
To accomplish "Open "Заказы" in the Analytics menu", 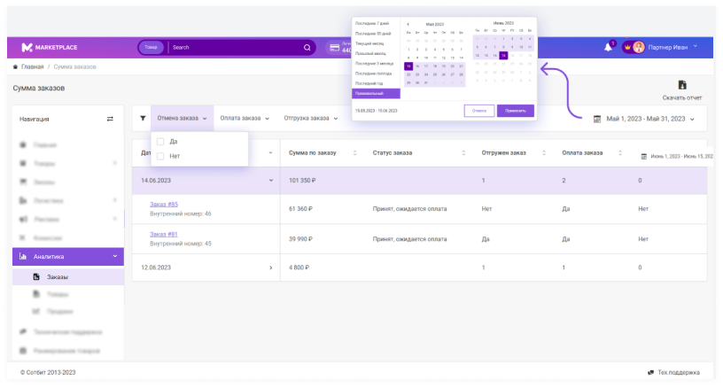I will 58,276.
